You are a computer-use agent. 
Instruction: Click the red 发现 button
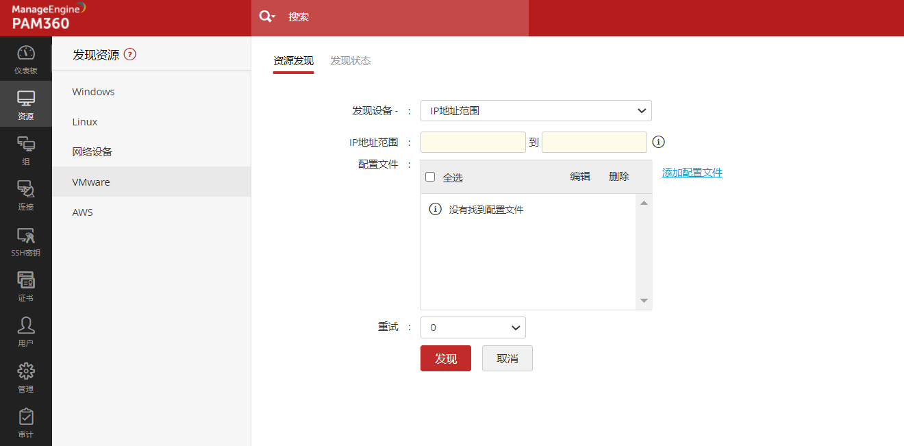click(446, 358)
